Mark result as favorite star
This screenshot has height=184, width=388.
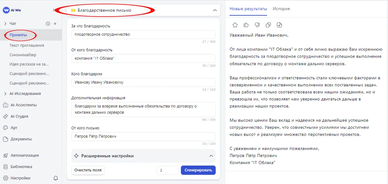tap(235, 25)
